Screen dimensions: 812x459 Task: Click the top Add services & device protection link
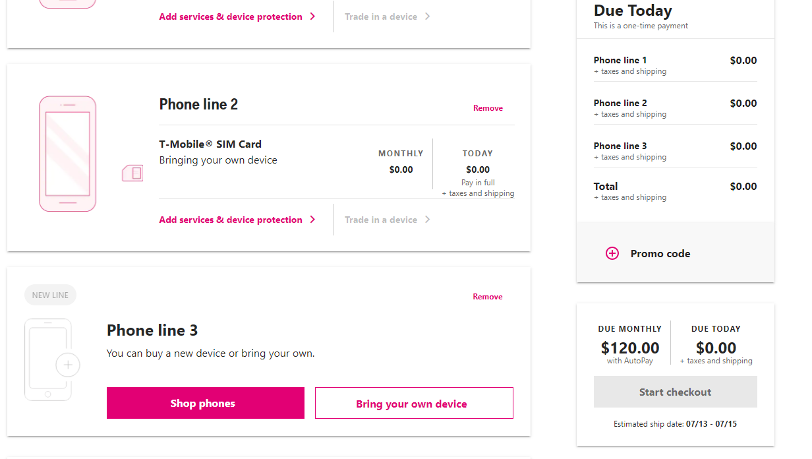click(231, 16)
